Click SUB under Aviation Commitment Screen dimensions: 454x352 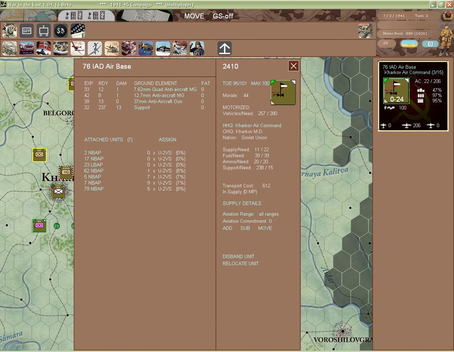pos(245,228)
